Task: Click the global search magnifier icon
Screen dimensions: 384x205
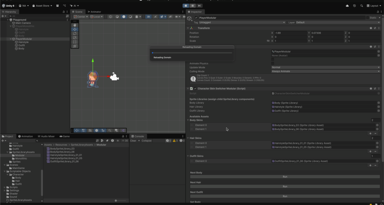Action: click(x=362, y=6)
